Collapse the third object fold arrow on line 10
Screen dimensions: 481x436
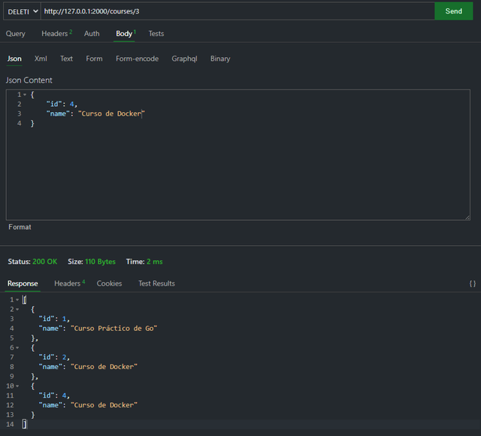[x=17, y=386]
